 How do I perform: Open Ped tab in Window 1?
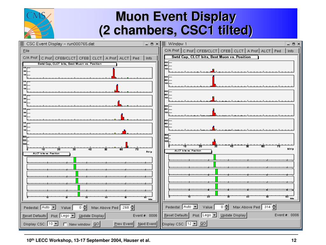278,51
